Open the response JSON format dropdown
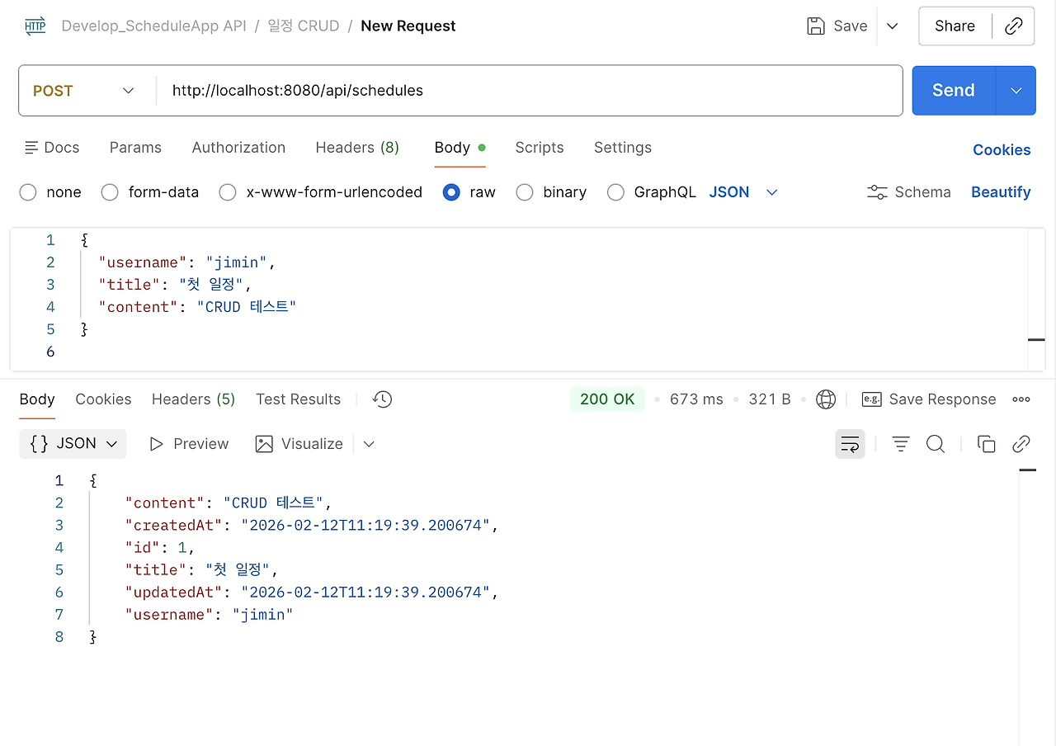This screenshot has width=1056, height=746. [73, 444]
